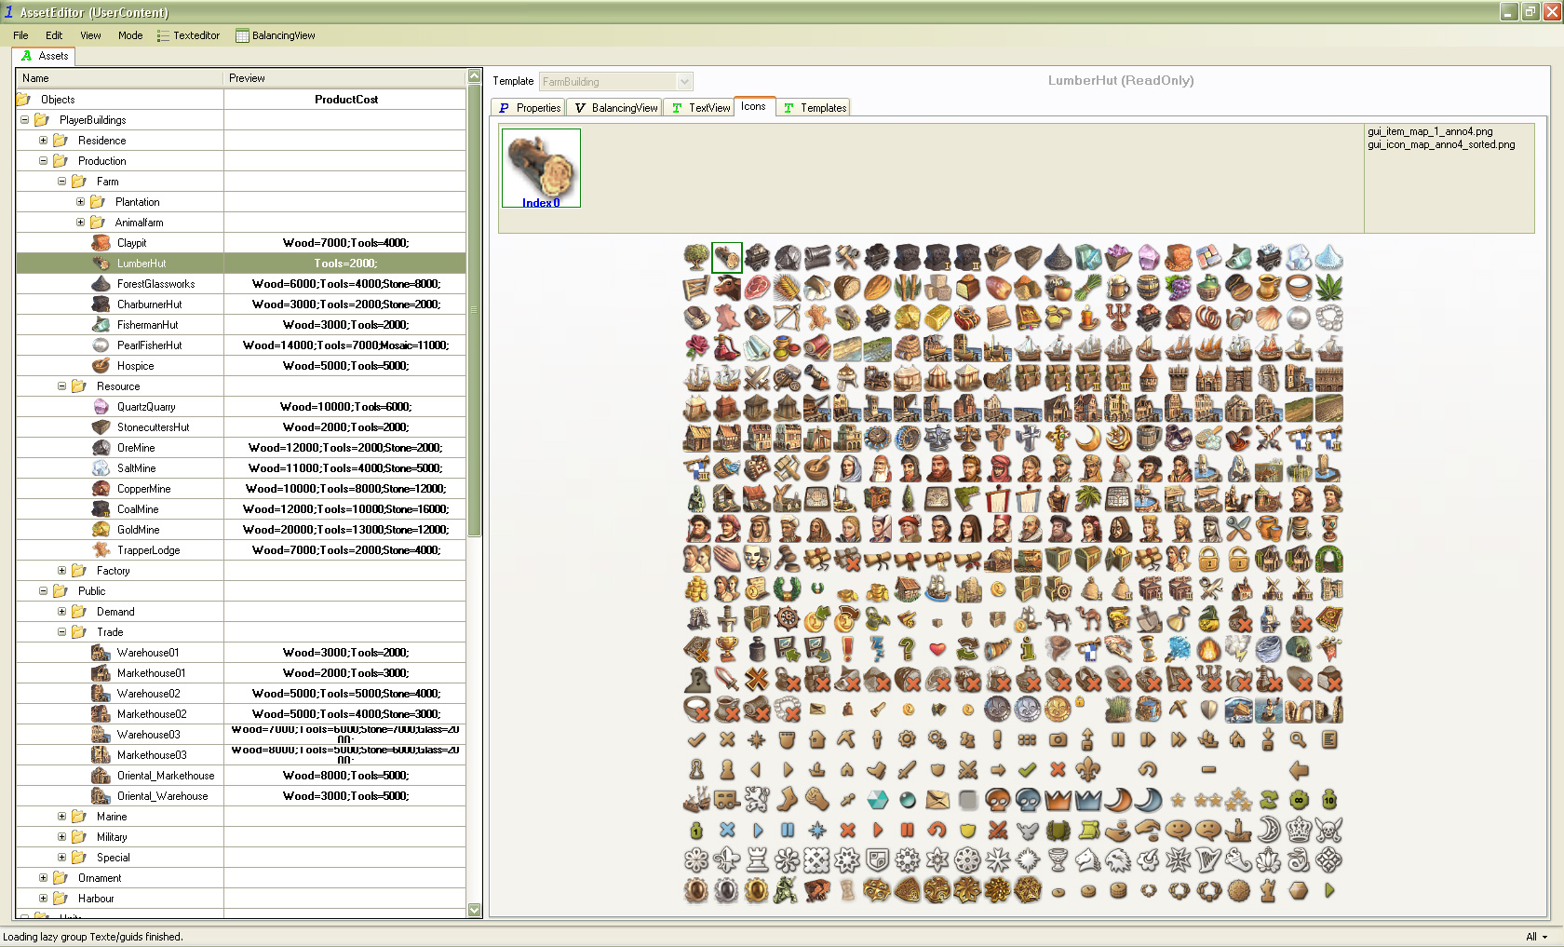Select the purple grapes icon
The width and height of the screenshot is (1564, 947).
click(1178, 288)
